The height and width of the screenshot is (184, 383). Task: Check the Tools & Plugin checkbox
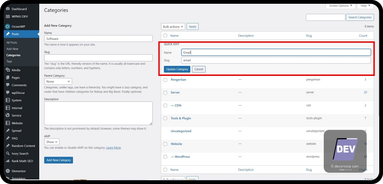coord(165,118)
